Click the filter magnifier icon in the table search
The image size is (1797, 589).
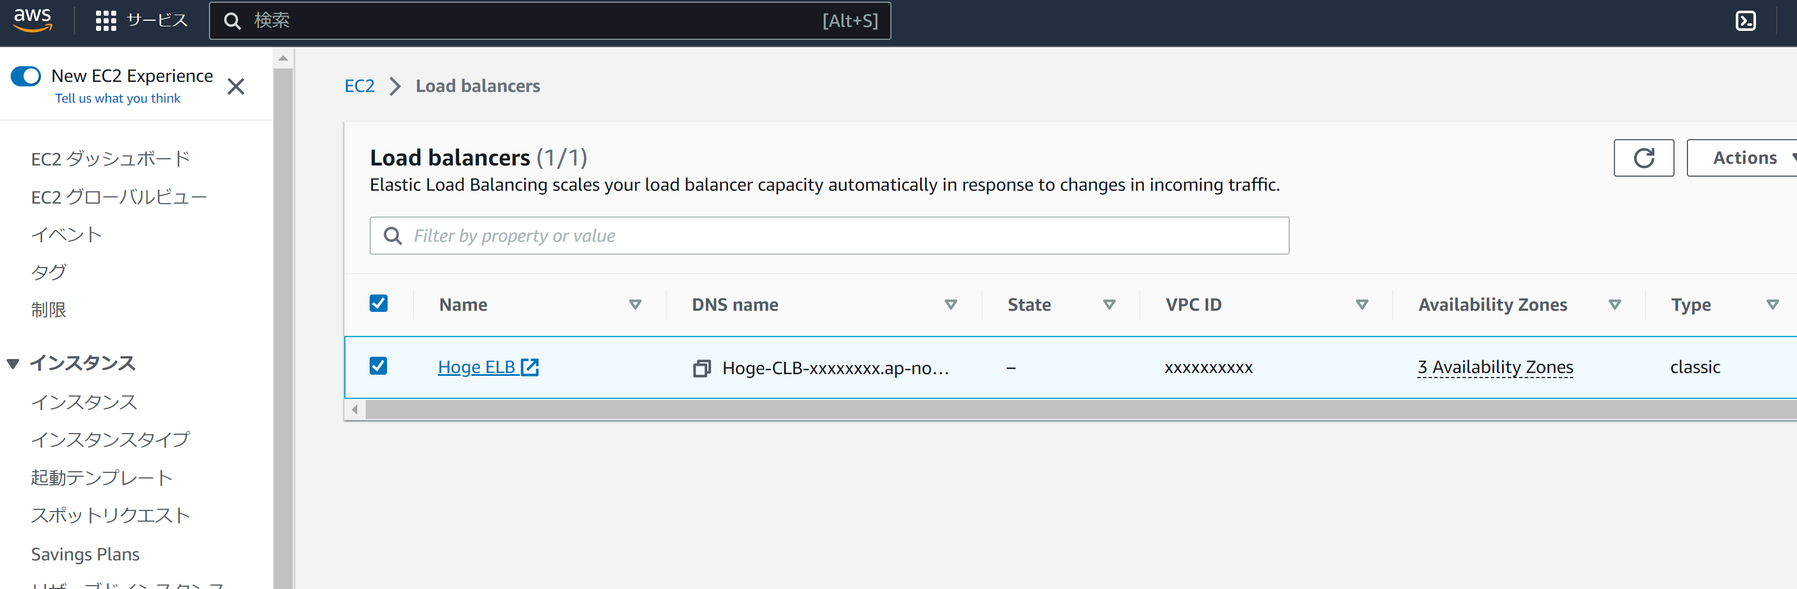tap(393, 236)
